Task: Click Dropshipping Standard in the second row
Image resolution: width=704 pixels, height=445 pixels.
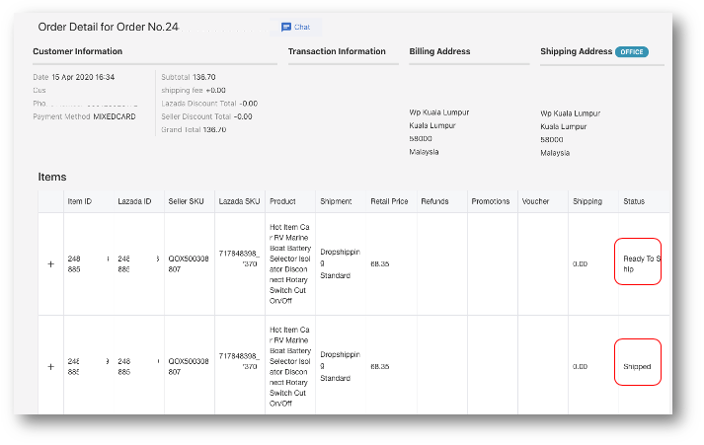Action: (x=341, y=365)
